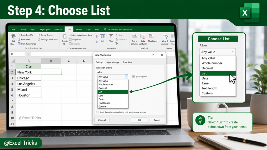Click the Cancel button

[x=157, y=120]
